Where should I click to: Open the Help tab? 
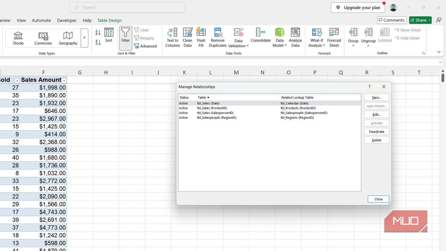[87, 20]
